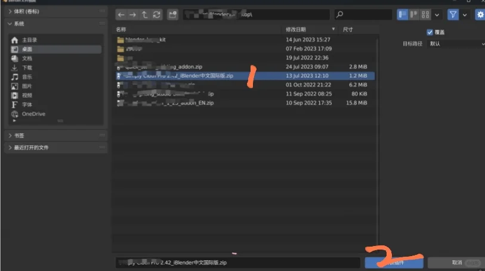The width and height of the screenshot is (485, 271).
Task: Open the 目标路径 dropdown showing 默认
Action: click(x=456, y=44)
